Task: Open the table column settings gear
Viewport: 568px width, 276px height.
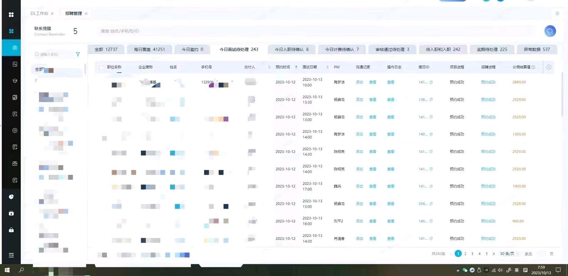Action: (x=548, y=67)
